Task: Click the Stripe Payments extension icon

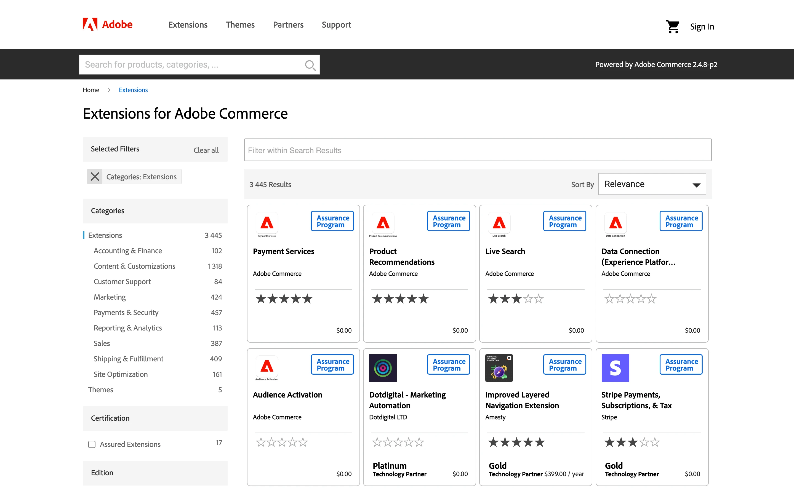Action: click(615, 368)
